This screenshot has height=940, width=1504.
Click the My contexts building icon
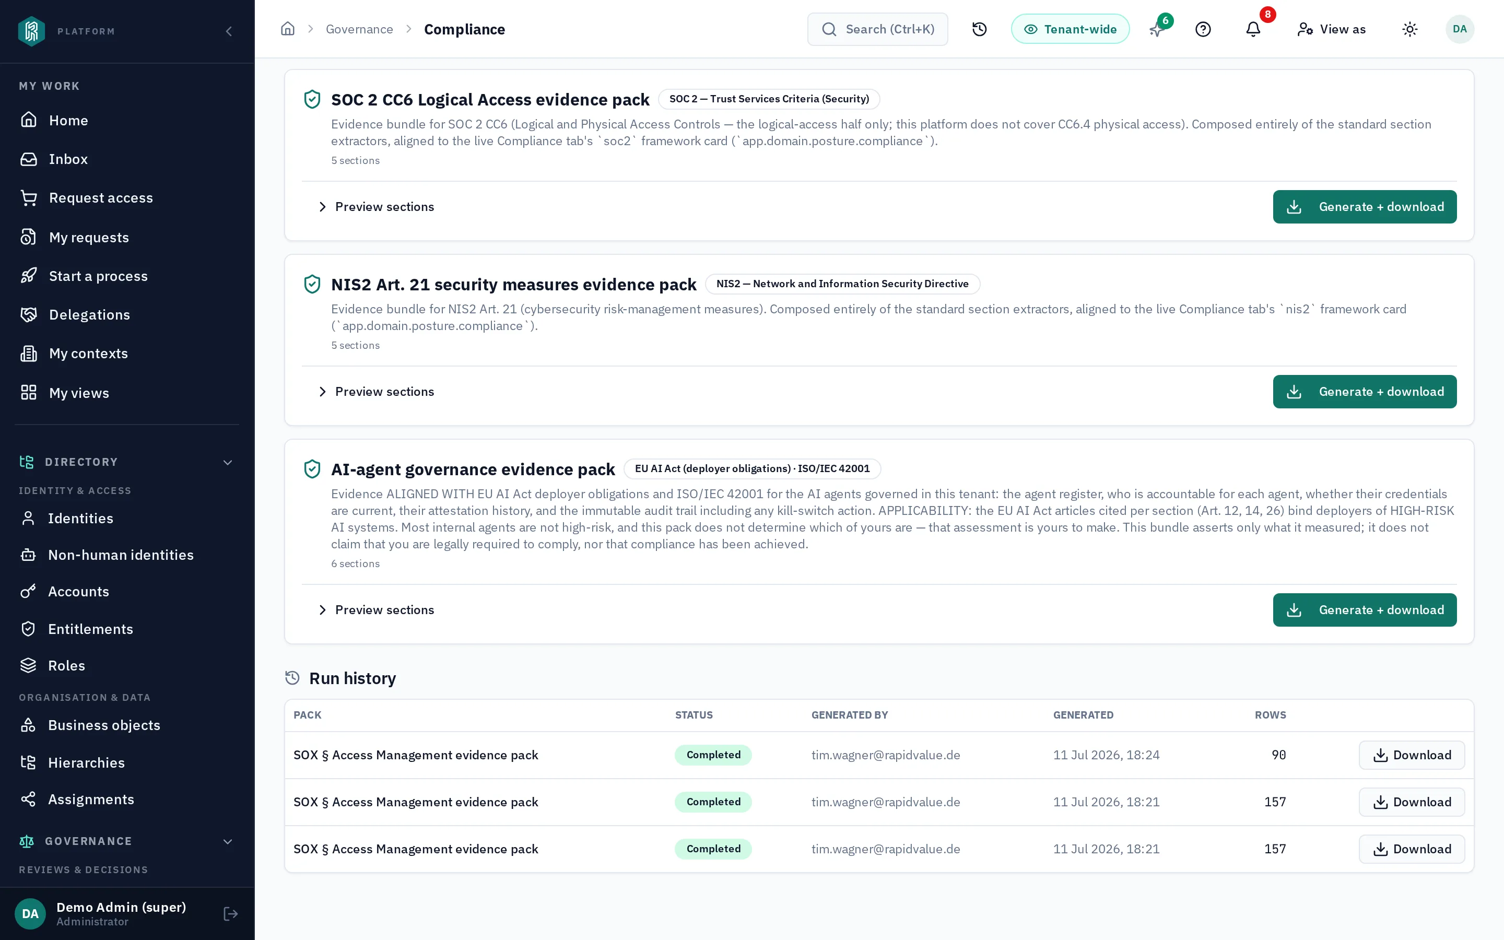click(x=29, y=354)
